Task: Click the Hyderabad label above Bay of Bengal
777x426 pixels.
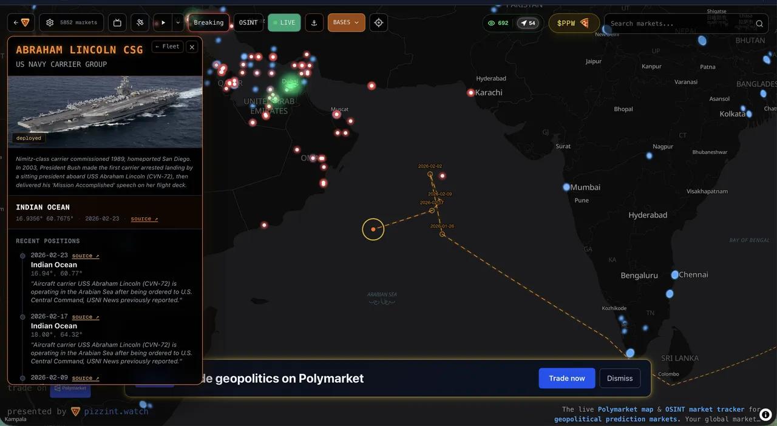Action: 648,215
